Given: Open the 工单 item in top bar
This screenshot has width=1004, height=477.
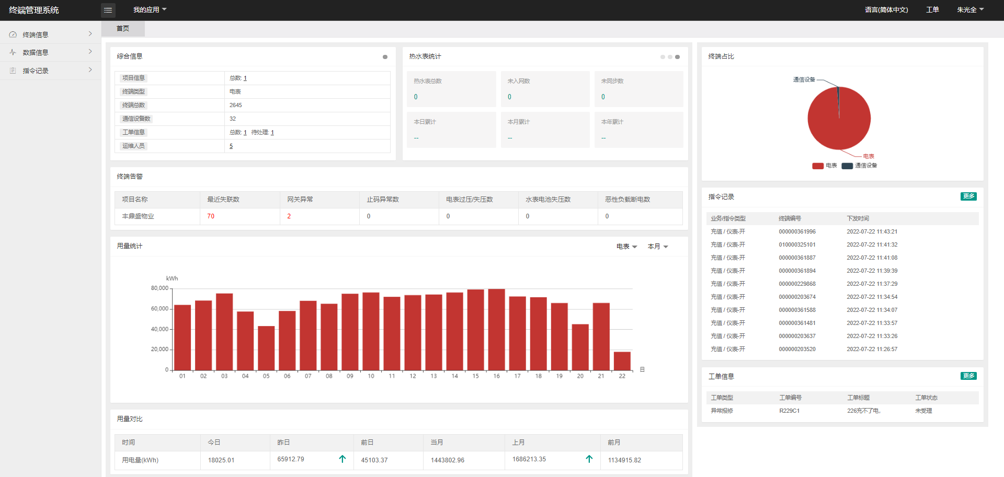Looking at the screenshot, I should 932,10.
